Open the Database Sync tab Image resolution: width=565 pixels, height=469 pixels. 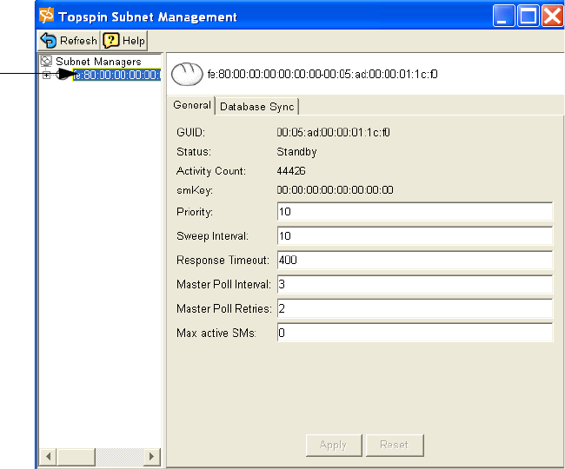coord(256,106)
